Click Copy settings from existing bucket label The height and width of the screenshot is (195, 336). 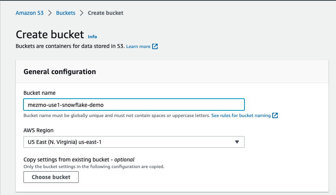click(x=79, y=160)
